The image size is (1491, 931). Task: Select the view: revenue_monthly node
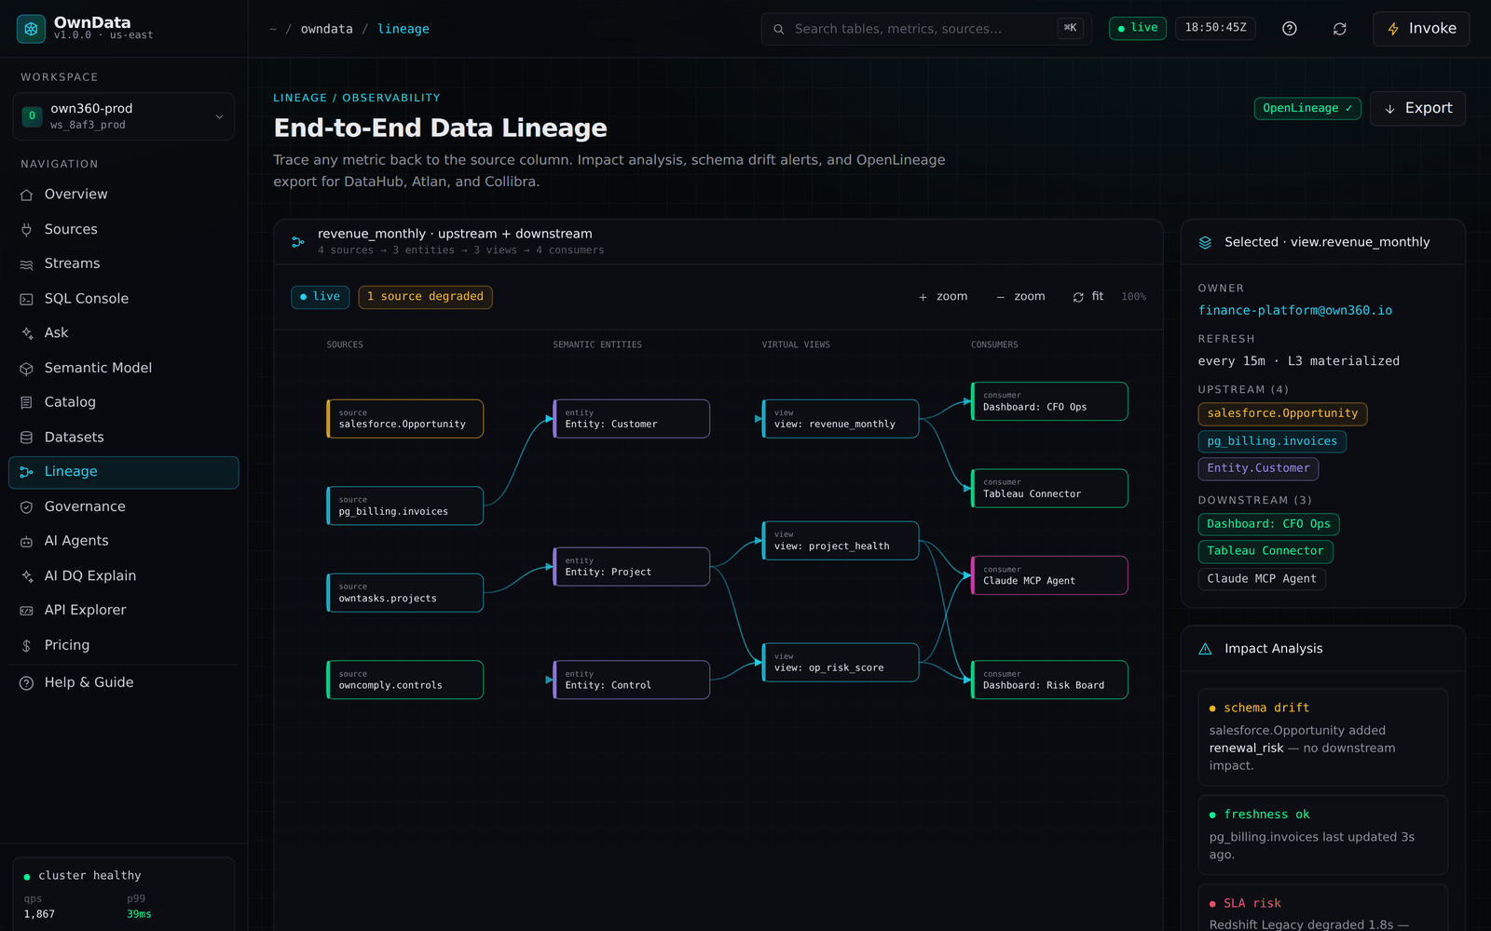coord(841,419)
